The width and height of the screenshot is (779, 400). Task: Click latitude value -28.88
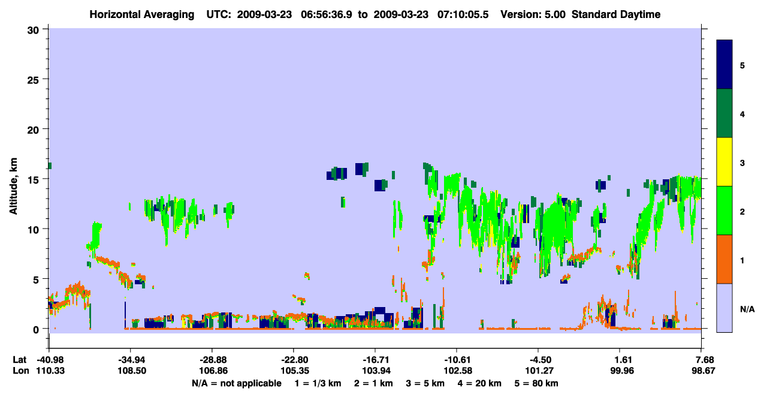[212, 360]
